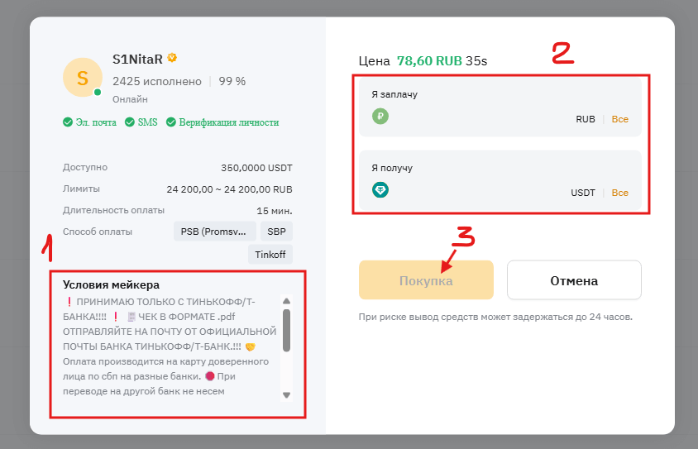
Task: Select the PSB payment method tag
Action: tap(213, 232)
